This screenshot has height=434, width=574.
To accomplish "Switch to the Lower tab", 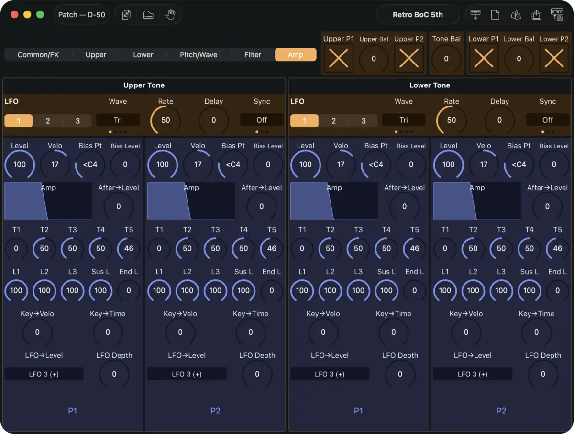I will click(x=143, y=54).
